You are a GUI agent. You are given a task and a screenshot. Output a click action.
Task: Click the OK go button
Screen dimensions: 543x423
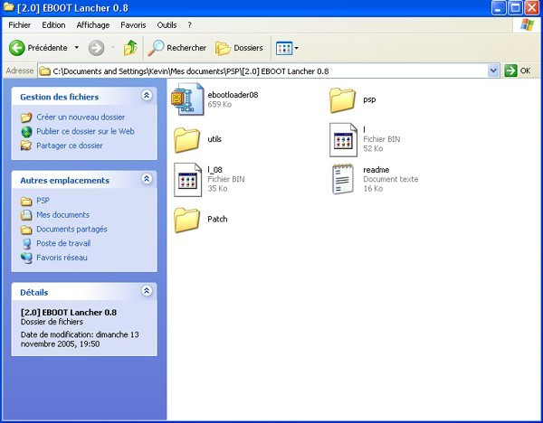tap(518, 70)
